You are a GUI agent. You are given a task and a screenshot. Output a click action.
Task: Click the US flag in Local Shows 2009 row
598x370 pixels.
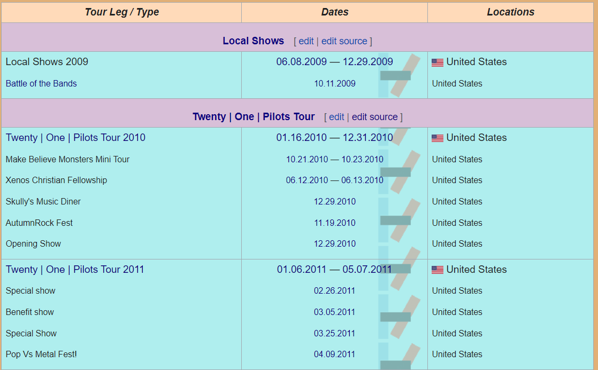click(437, 62)
